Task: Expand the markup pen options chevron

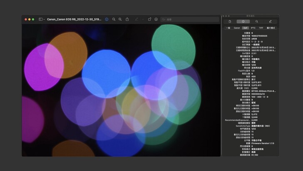Action: click(x=142, y=19)
